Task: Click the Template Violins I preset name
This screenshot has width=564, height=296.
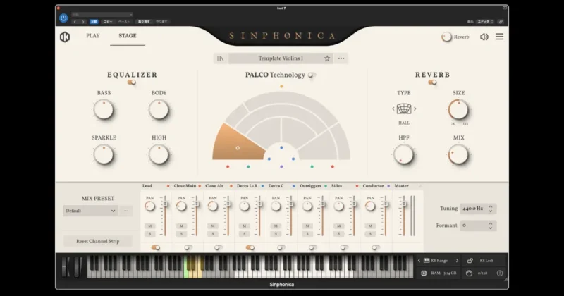Action: (x=281, y=58)
